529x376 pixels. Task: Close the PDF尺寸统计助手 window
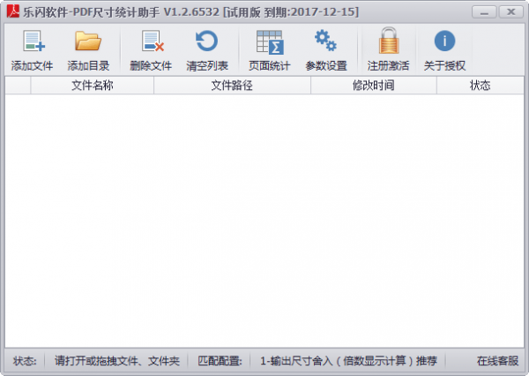pyautogui.click(x=511, y=12)
